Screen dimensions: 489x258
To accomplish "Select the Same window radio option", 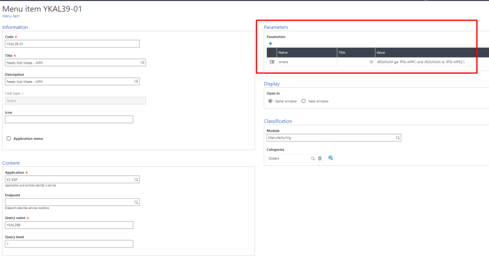I will [x=270, y=101].
